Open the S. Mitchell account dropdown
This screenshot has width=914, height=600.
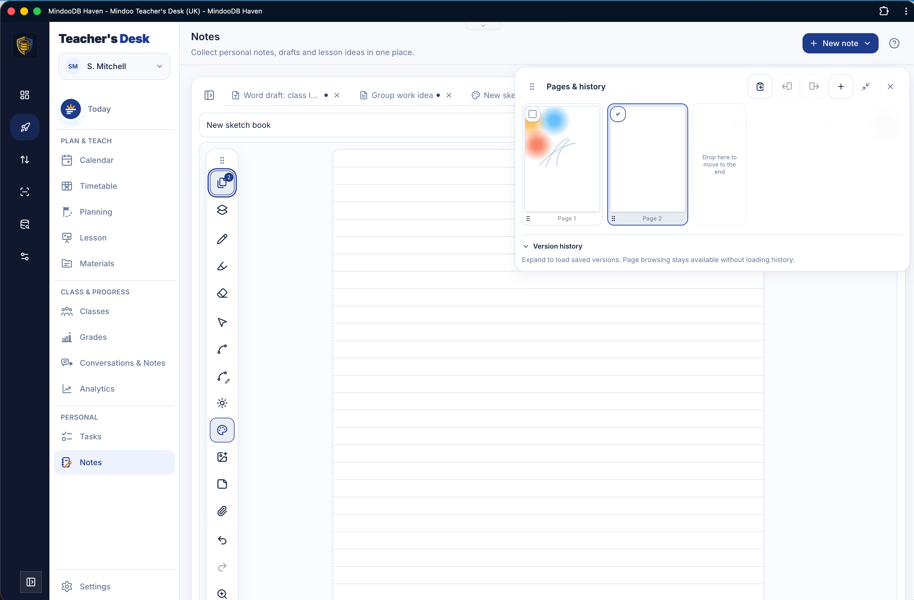click(x=114, y=67)
